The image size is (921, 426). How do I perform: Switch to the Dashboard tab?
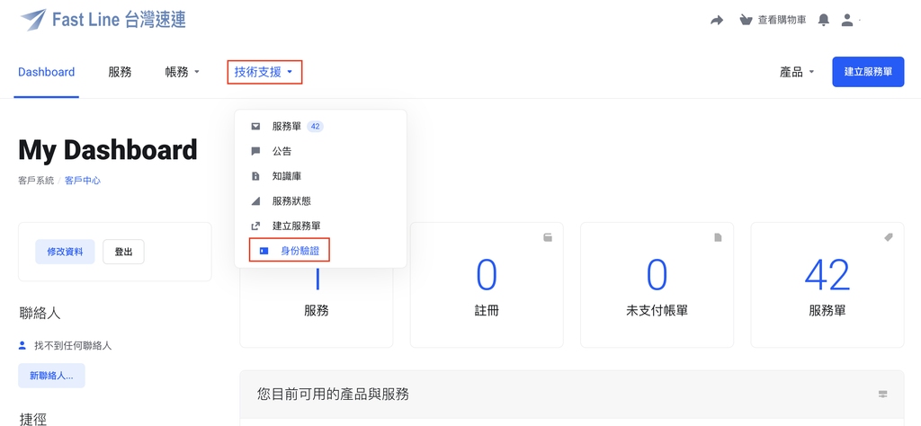click(47, 72)
